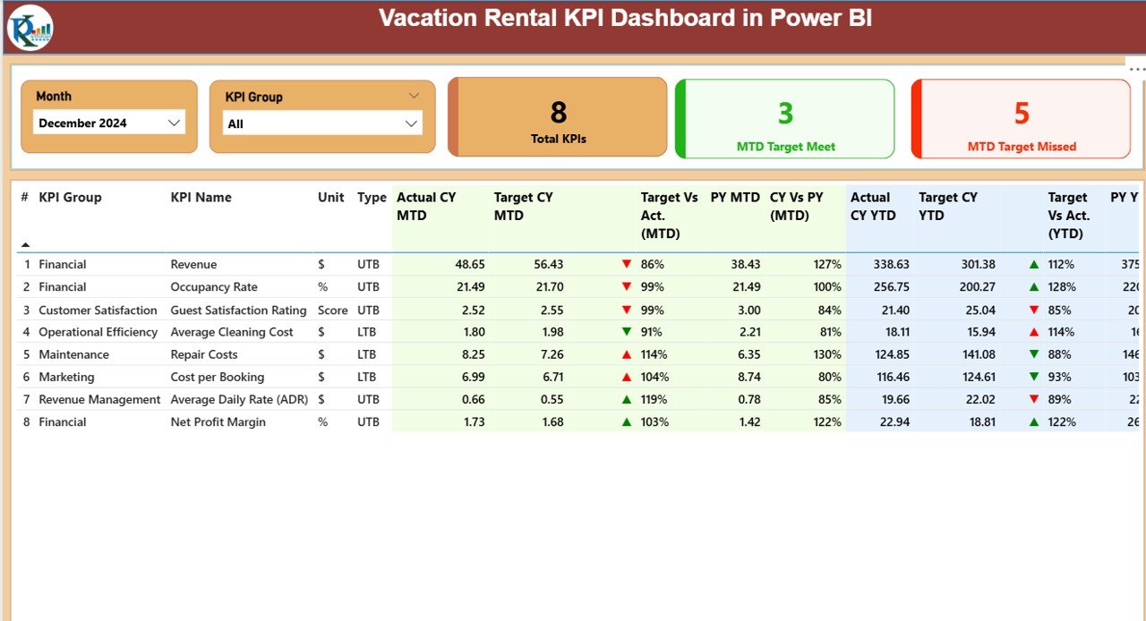Click Revenue's red down MTD arrow
The height and width of the screenshot is (621, 1146).
click(627, 264)
